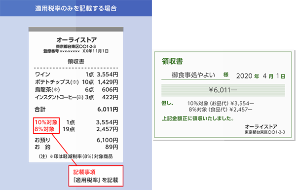Screen dimensions: 296x190
Task: Click the line 8%対象(食品代)¥2,457―
Action: click(x=221, y=110)
